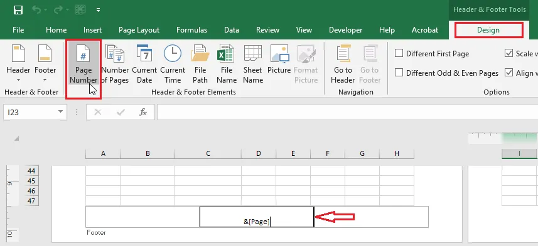Open the Review tab
The height and width of the screenshot is (246, 538).
click(267, 30)
